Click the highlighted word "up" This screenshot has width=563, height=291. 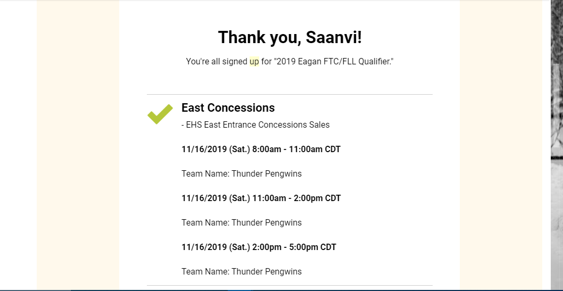(x=254, y=62)
